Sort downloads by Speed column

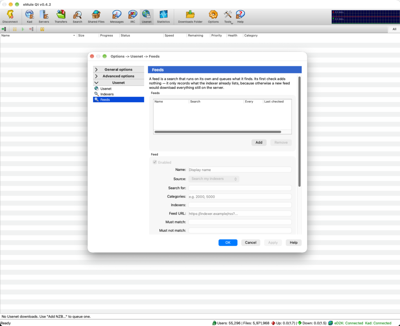coord(175,35)
